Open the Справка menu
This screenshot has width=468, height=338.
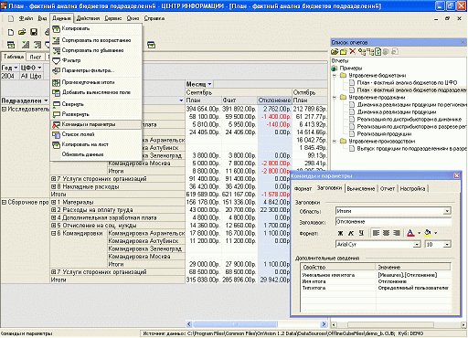154,18
